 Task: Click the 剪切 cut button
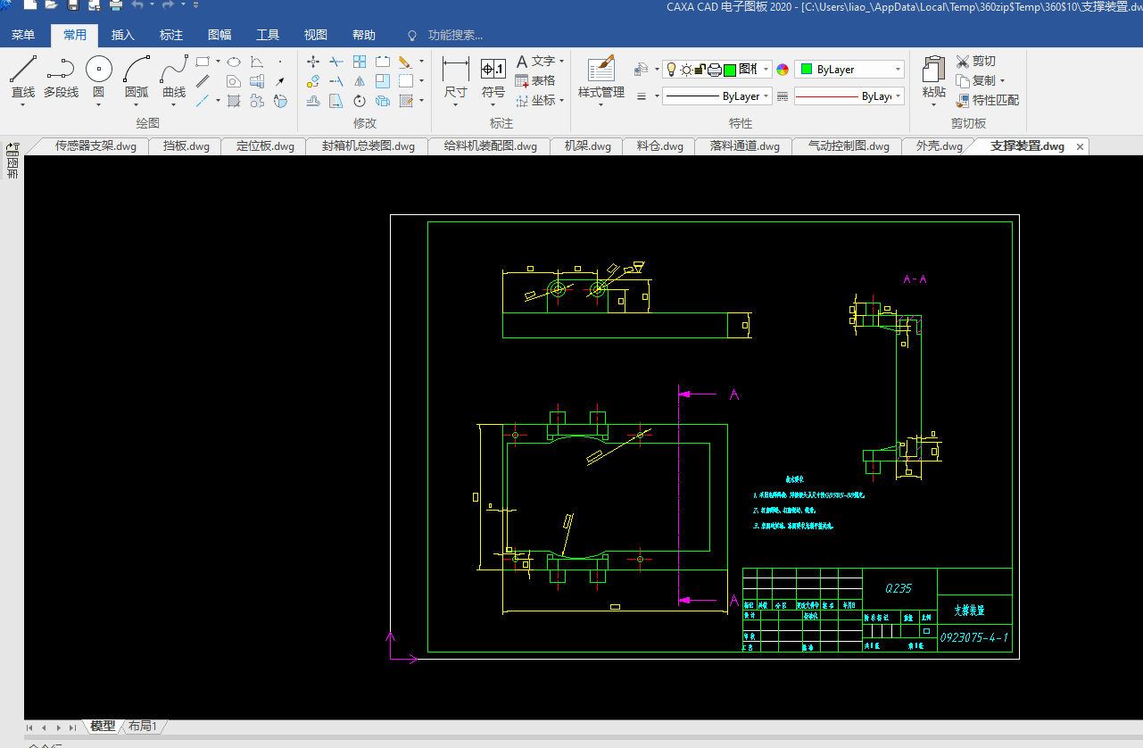point(976,62)
